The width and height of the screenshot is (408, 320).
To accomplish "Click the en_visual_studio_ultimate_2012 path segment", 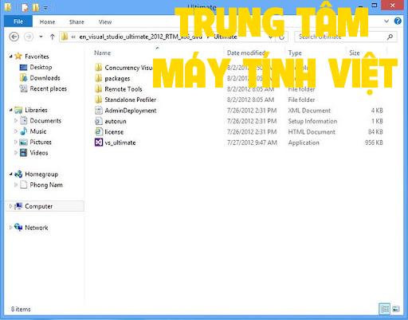I will [140, 37].
